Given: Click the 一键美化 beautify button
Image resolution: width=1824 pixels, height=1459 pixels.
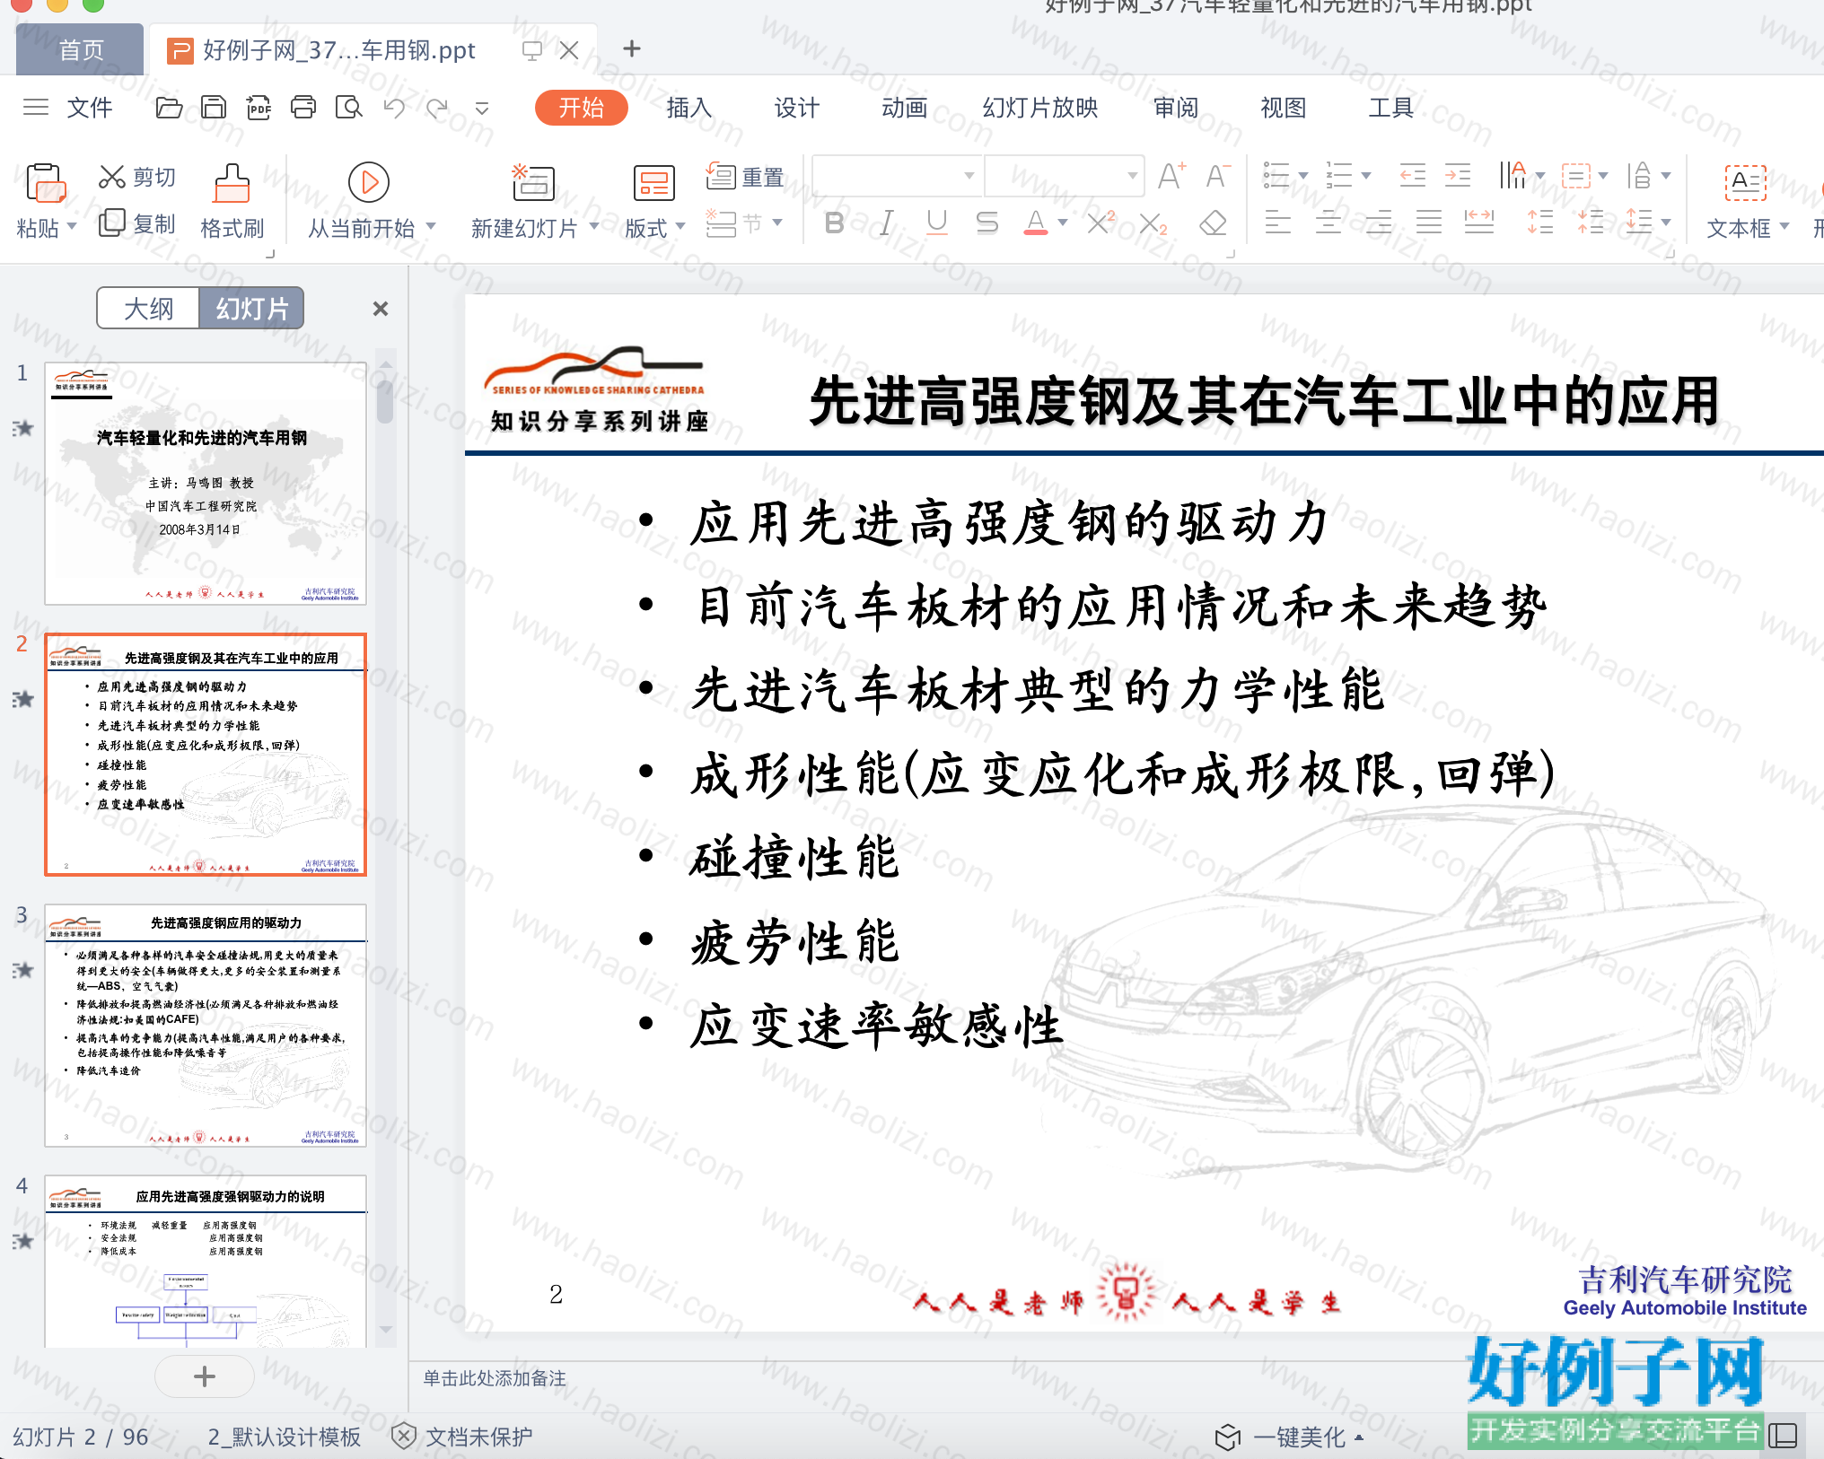Looking at the screenshot, I should pos(1289,1437).
